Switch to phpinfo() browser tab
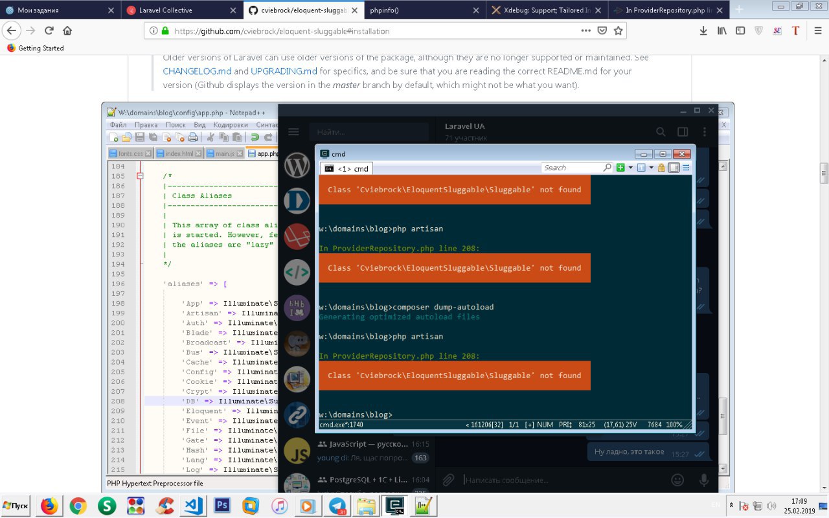The image size is (829, 518). [426, 10]
